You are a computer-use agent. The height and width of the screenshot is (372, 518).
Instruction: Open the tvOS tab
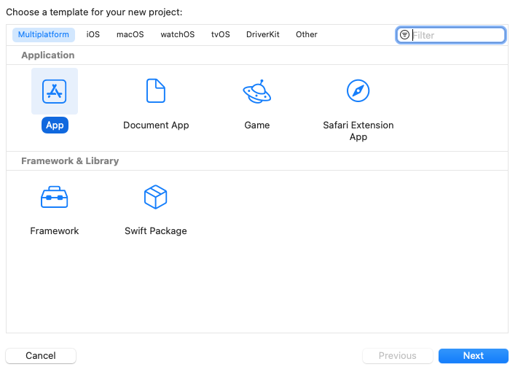point(220,35)
